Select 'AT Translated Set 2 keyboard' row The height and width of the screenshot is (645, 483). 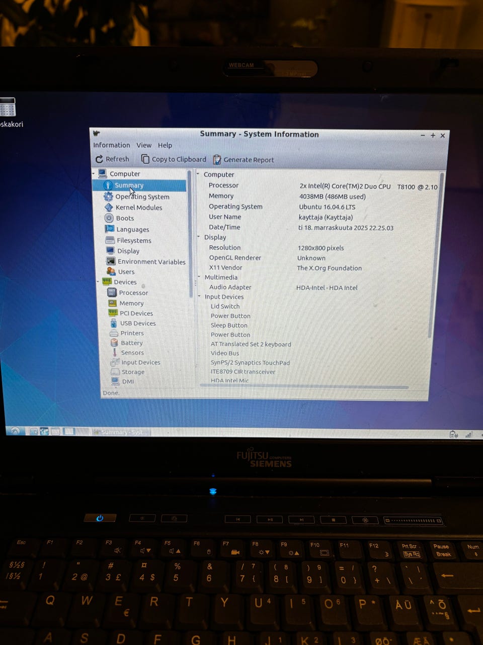[251, 344]
